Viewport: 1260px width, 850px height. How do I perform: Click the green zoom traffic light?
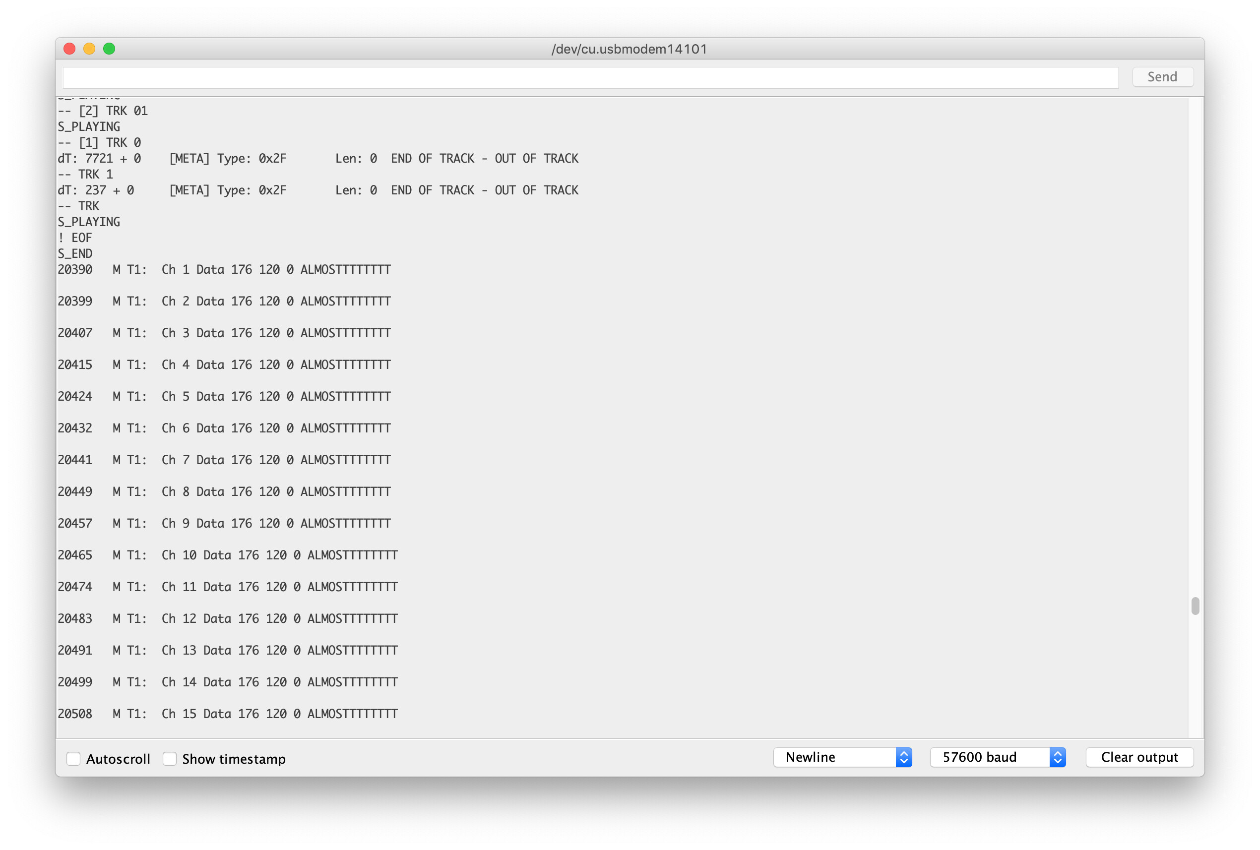(x=109, y=49)
